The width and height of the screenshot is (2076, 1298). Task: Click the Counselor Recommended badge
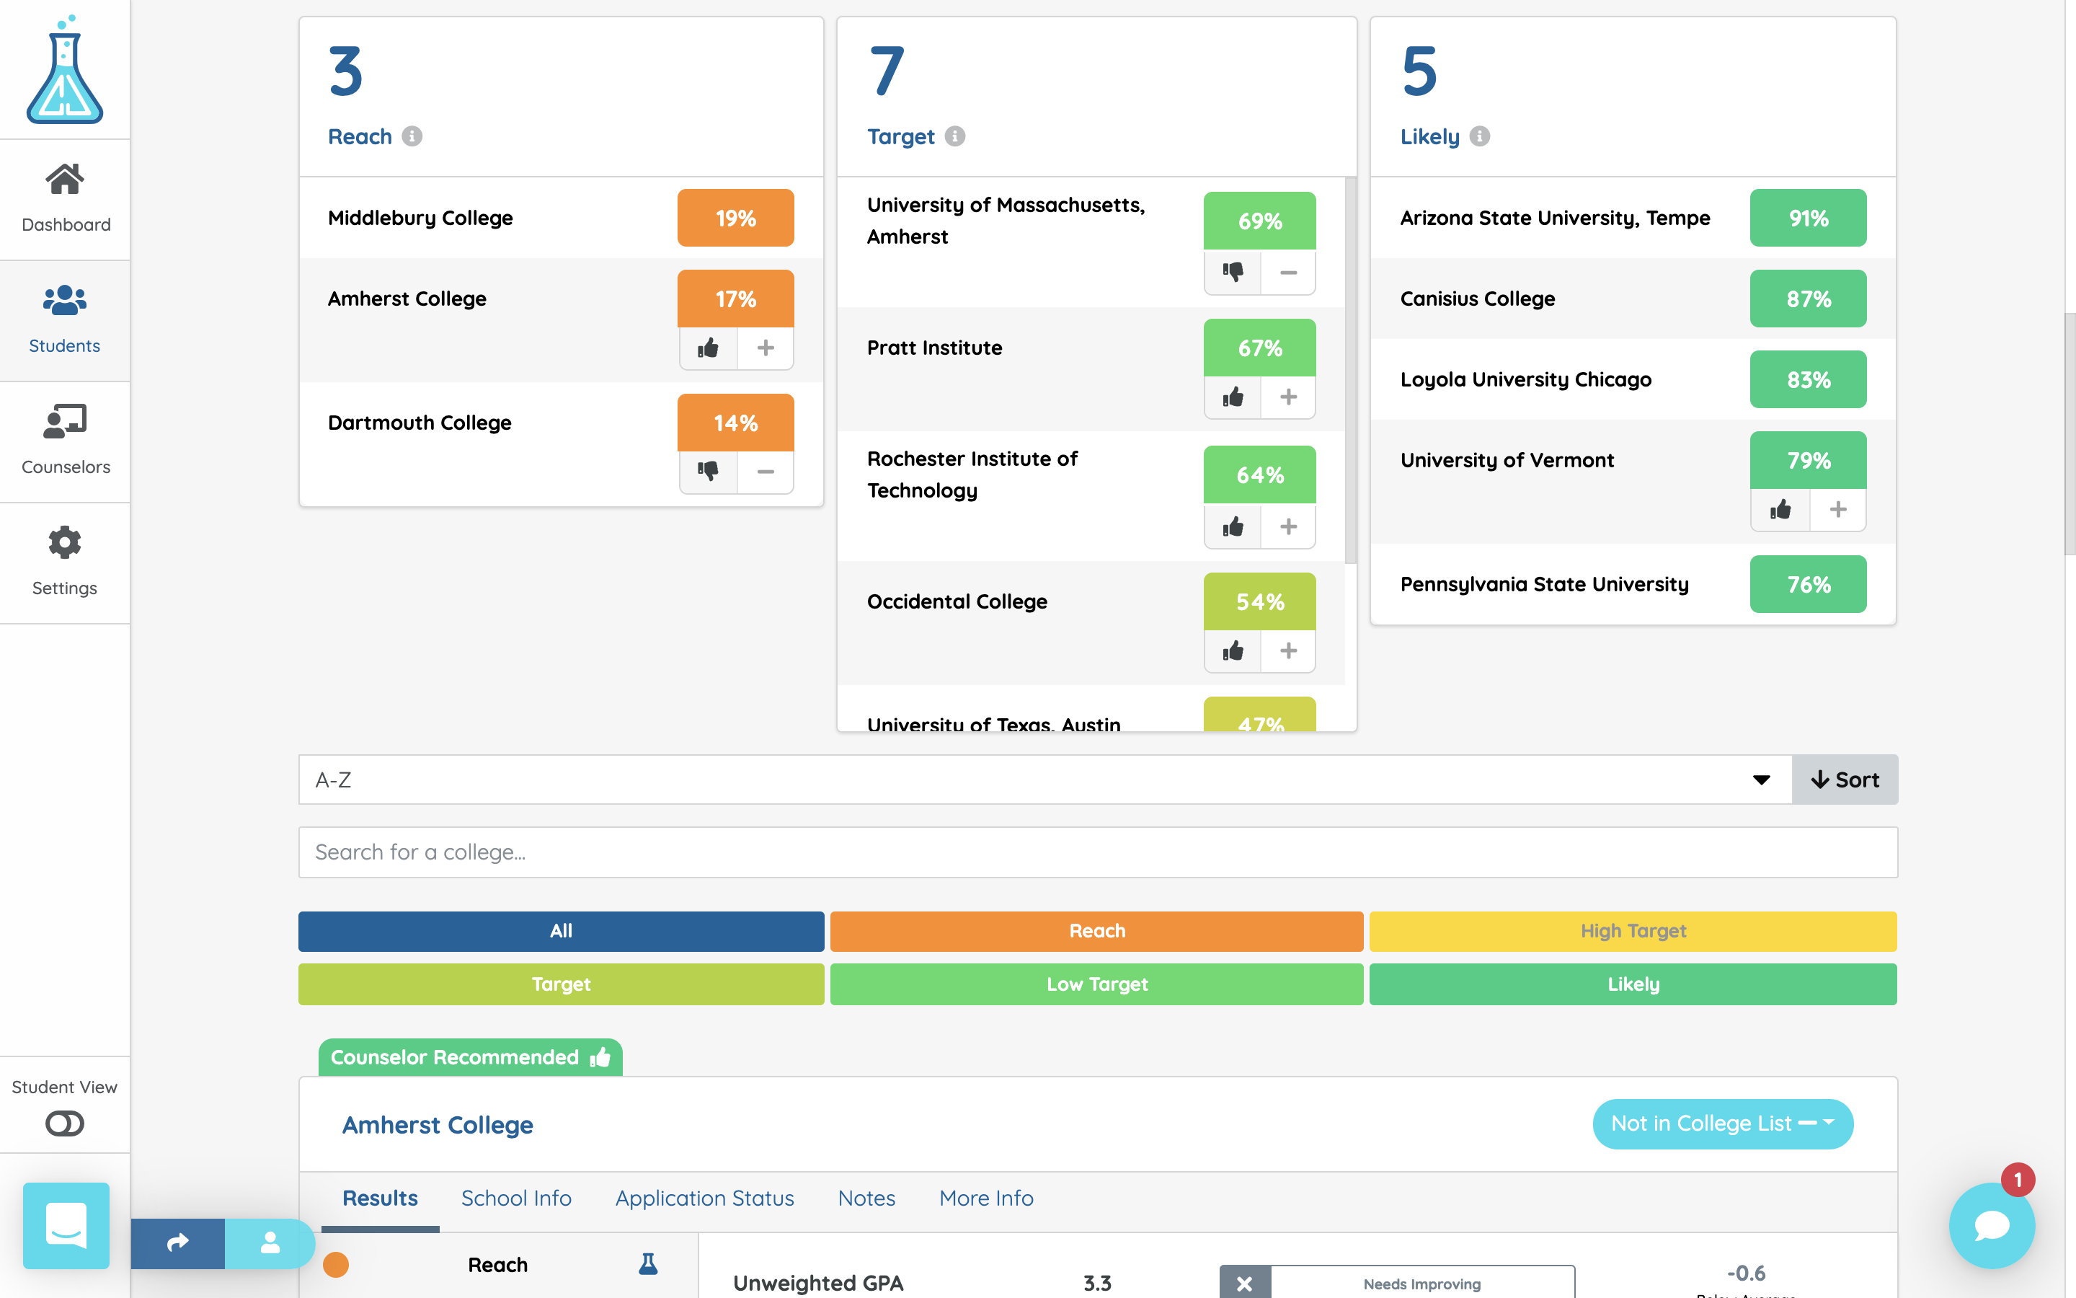click(x=470, y=1056)
